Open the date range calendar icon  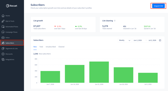(x=160, y=40)
